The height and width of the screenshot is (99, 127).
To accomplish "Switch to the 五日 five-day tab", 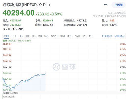I will [13, 36].
